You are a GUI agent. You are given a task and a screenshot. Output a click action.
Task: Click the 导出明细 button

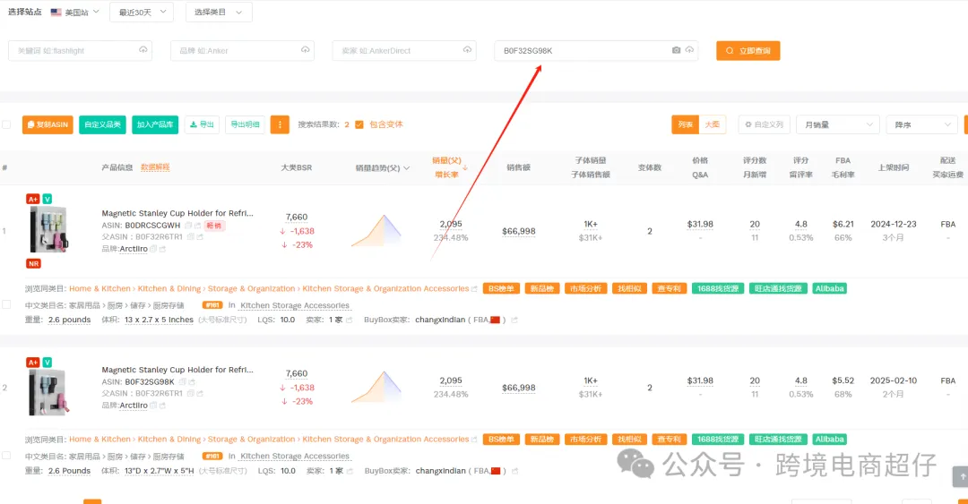click(245, 124)
